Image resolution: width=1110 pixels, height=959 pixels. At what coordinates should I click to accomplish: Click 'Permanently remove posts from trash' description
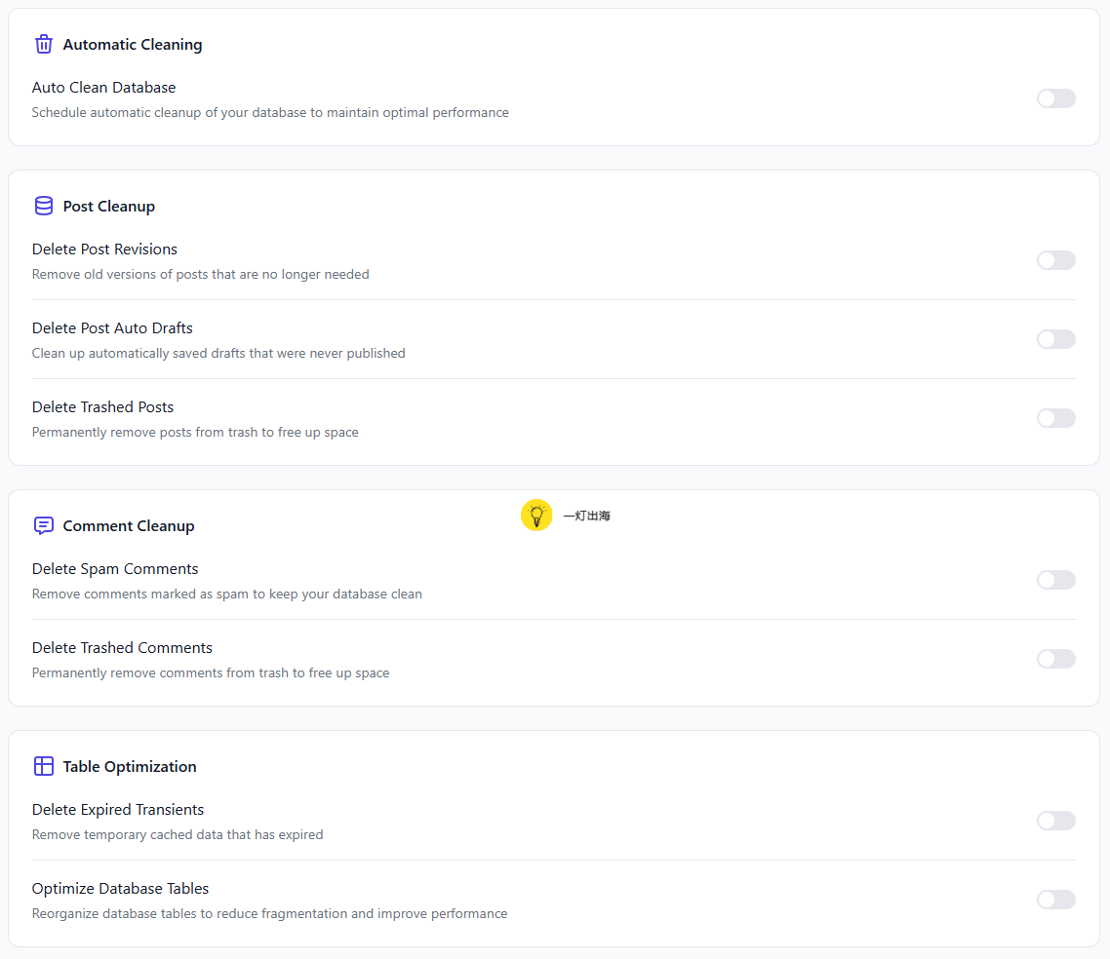[195, 432]
